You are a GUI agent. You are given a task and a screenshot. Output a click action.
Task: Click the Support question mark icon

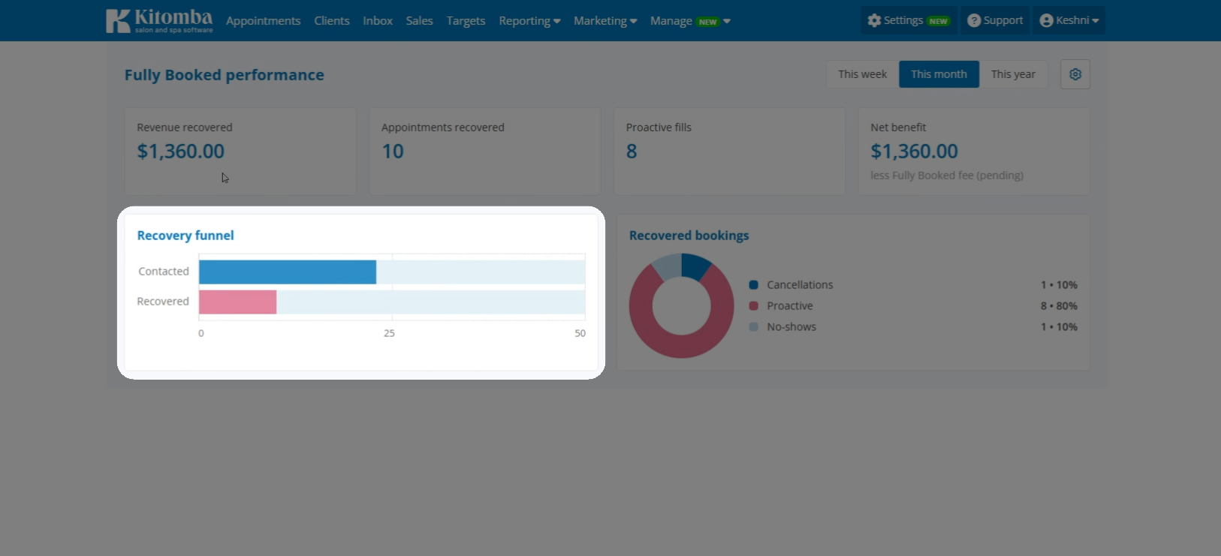coord(974,20)
